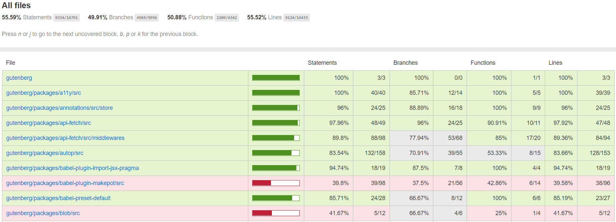616x222 pixels.
Task: Click the 17/20 functions cell
Action: pyautogui.click(x=528, y=138)
